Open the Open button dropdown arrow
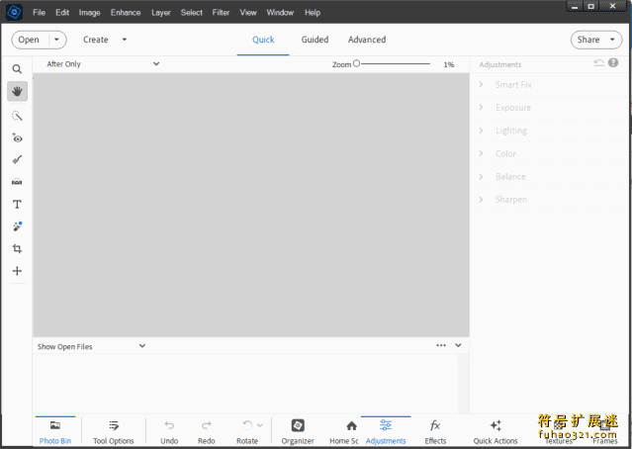The height and width of the screenshot is (449, 632). click(x=56, y=40)
